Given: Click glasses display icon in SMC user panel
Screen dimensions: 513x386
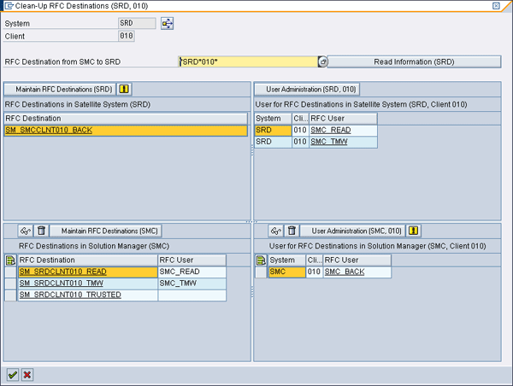Looking at the screenshot, I should tap(275, 231).
